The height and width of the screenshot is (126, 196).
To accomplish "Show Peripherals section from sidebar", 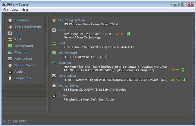I will click(22, 78).
